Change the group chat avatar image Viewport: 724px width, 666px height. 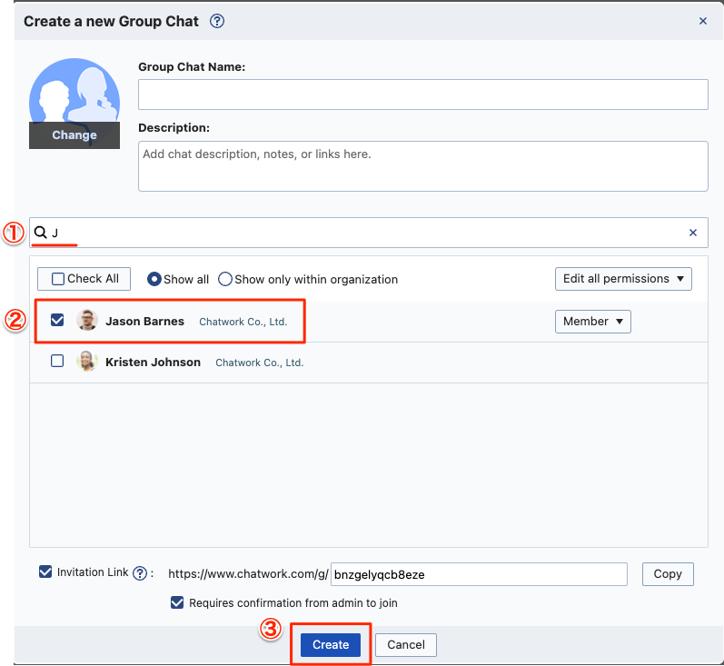click(74, 134)
